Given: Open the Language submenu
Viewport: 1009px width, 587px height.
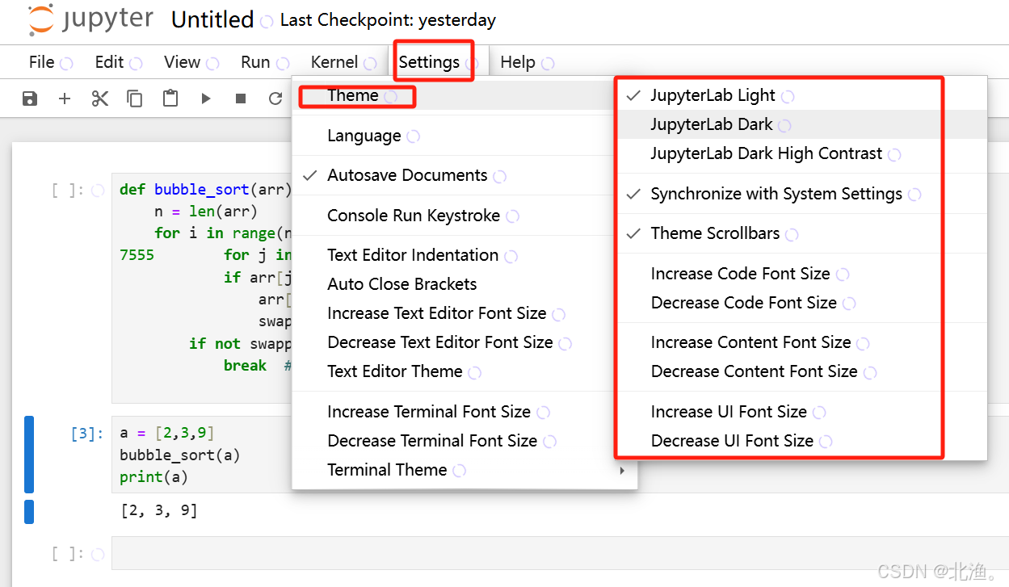Looking at the screenshot, I should pos(465,136).
